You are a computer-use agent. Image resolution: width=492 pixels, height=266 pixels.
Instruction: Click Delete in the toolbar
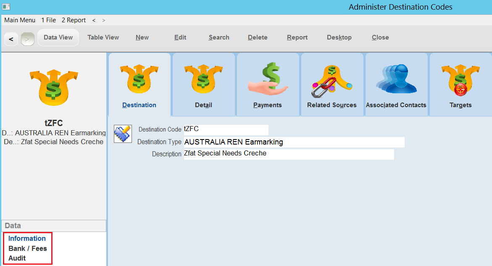coord(258,37)
